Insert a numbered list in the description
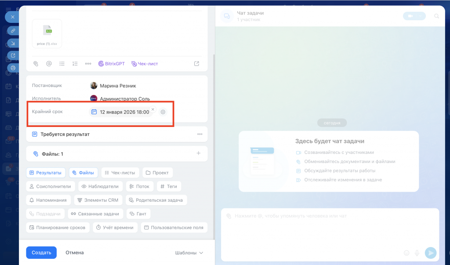The height and width of the screenshot is (265, 450). 75,64
